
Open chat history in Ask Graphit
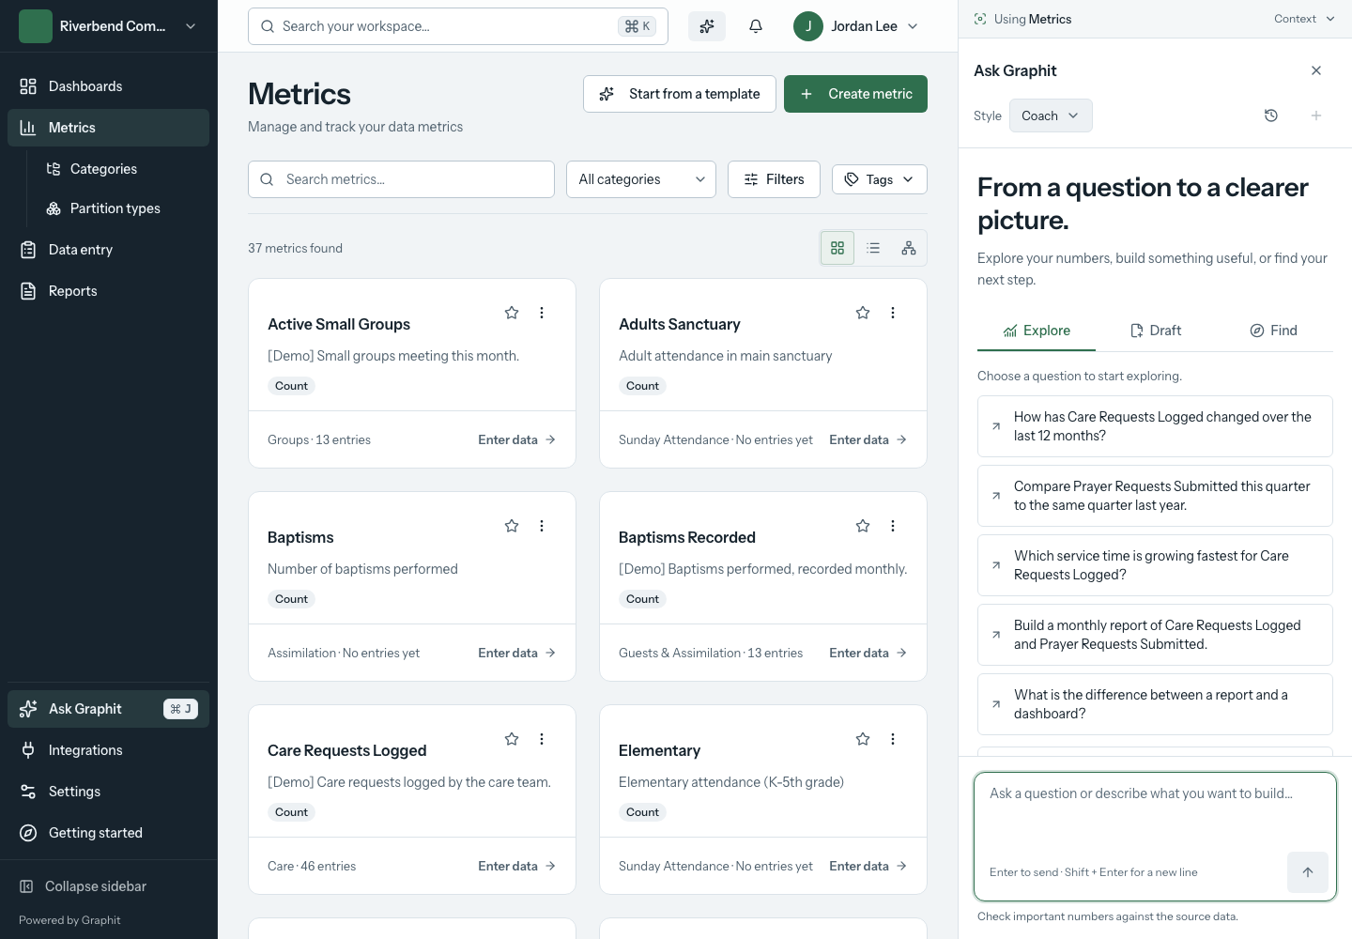click(1271, 115)
